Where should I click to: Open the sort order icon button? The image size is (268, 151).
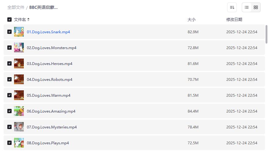232,7
